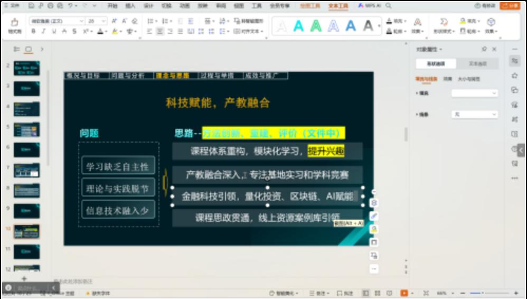
Task: Apply italic formatting with the I icon
Action: pos(43,32)
